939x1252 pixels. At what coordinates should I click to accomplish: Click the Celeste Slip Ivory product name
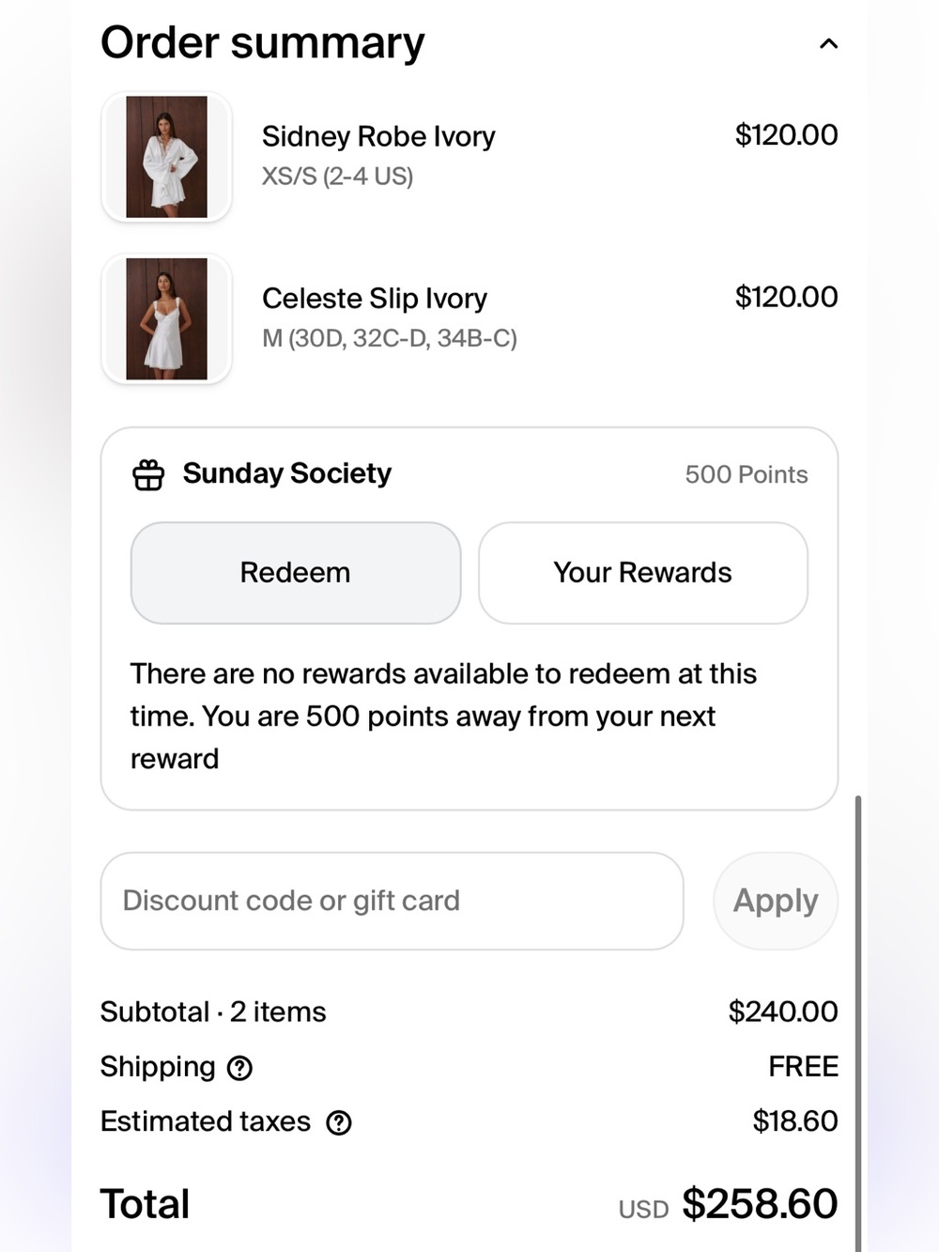coord(375,299)
